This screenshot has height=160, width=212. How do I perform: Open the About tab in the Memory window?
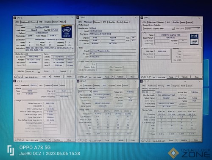pos(62,86)
